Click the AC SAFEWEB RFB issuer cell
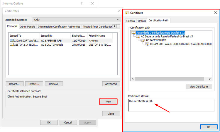The image size is (220, 132). (51, 41)
